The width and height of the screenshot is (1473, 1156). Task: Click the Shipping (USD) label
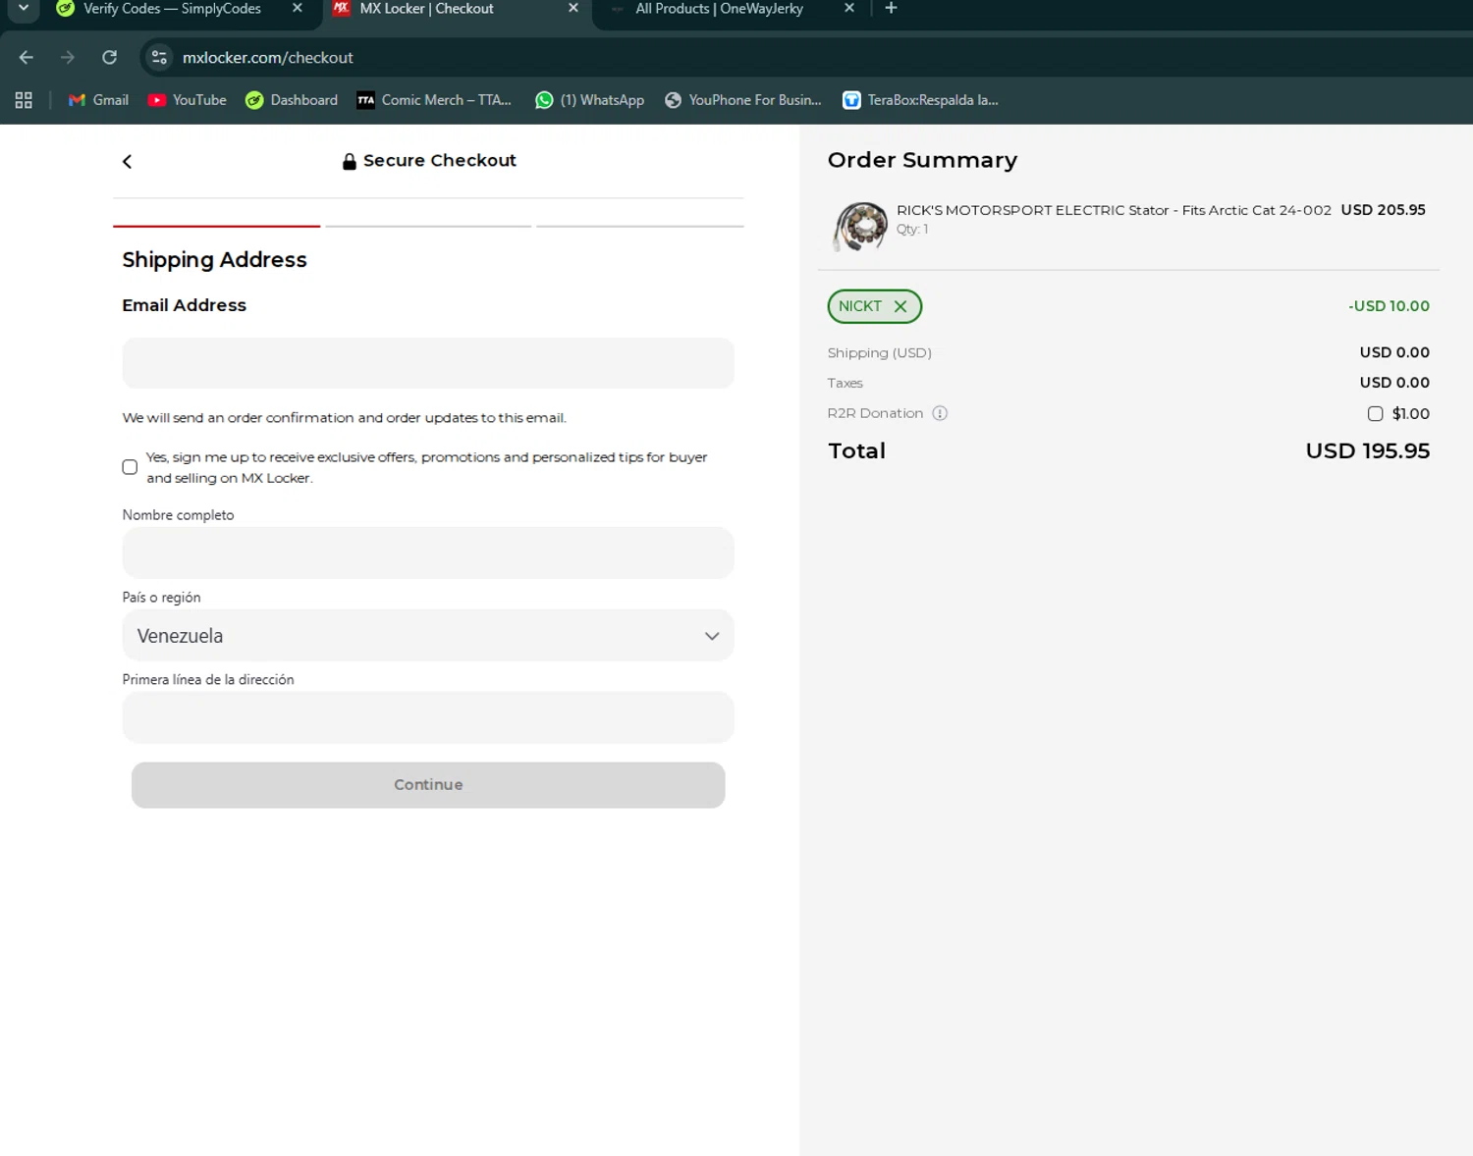click(x=880, y=353)
